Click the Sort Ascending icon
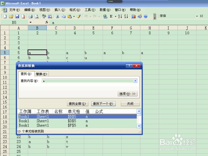 [x=120, y=16]
